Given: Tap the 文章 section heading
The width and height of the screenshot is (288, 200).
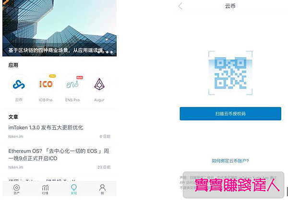Looking at the screenshot, I should pyautogui.click(x=13, y=117).
